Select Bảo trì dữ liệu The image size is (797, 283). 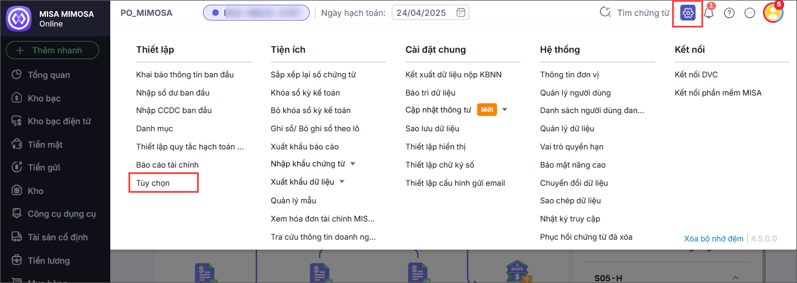[430, 93]
